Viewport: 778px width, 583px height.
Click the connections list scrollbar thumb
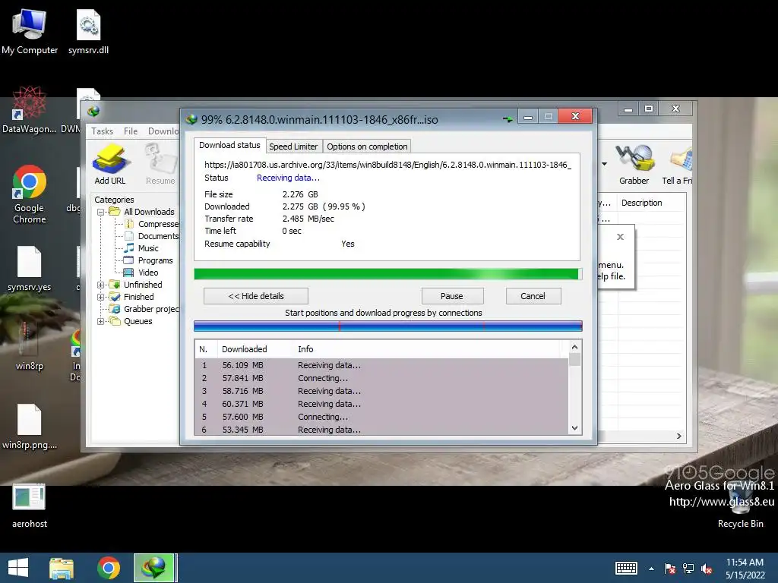click(574, 359)
